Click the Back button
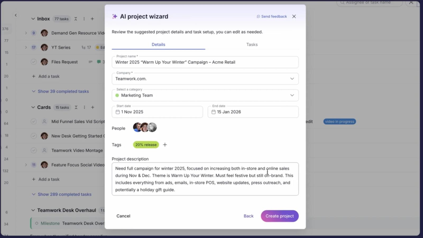 pyautogui.click(x=249, y=216)
